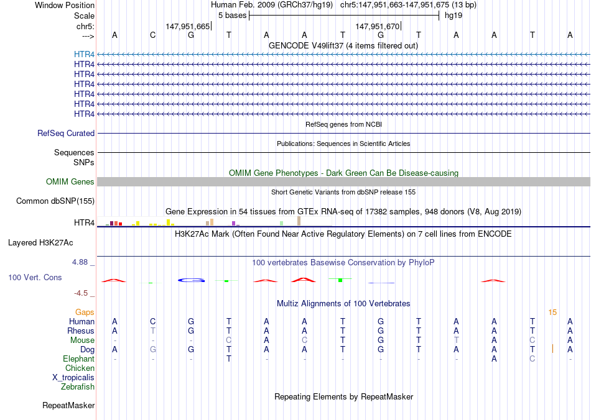Screen dimensions: 591x420
Task: Select the Mouse species label
Action: point(82,340)
